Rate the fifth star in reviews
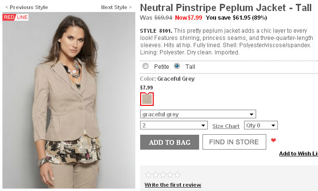 (177, 175)
